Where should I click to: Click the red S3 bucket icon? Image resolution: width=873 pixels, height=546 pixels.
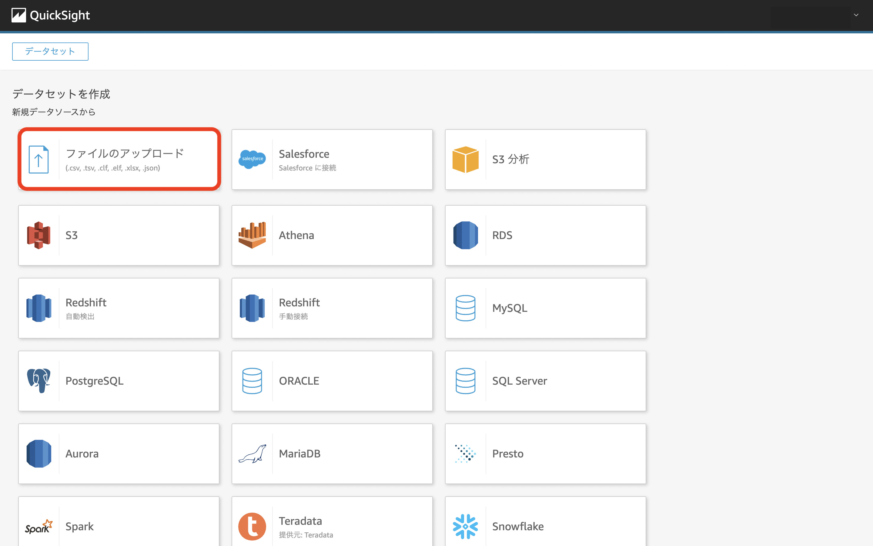point(38,235)
